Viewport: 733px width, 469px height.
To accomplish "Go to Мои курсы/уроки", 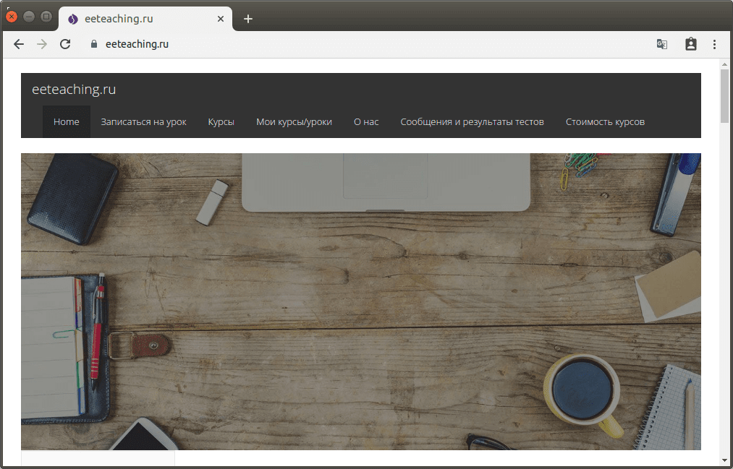I will 294,122.
